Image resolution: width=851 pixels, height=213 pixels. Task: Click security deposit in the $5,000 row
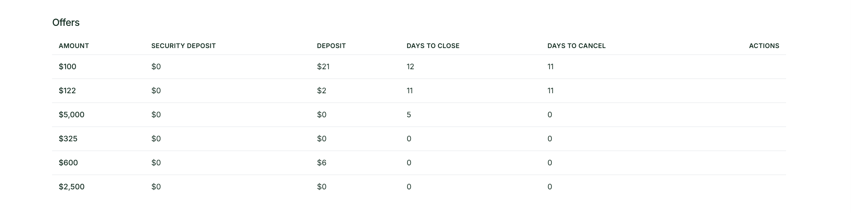click(x=156, y=115)
